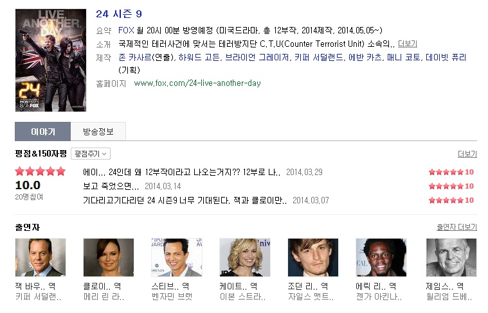Image resolution: width=488 pixels, height=313 pixels.
Task: Click the 이본 스트라 cast photo
Action: pyautogui.click(x=245, y=257)
